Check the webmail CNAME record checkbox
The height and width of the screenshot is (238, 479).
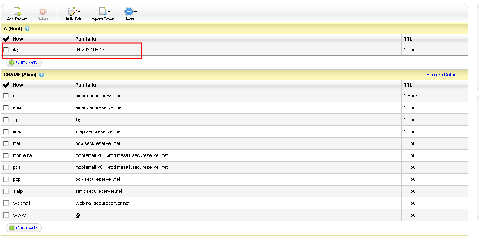[6, 203]
